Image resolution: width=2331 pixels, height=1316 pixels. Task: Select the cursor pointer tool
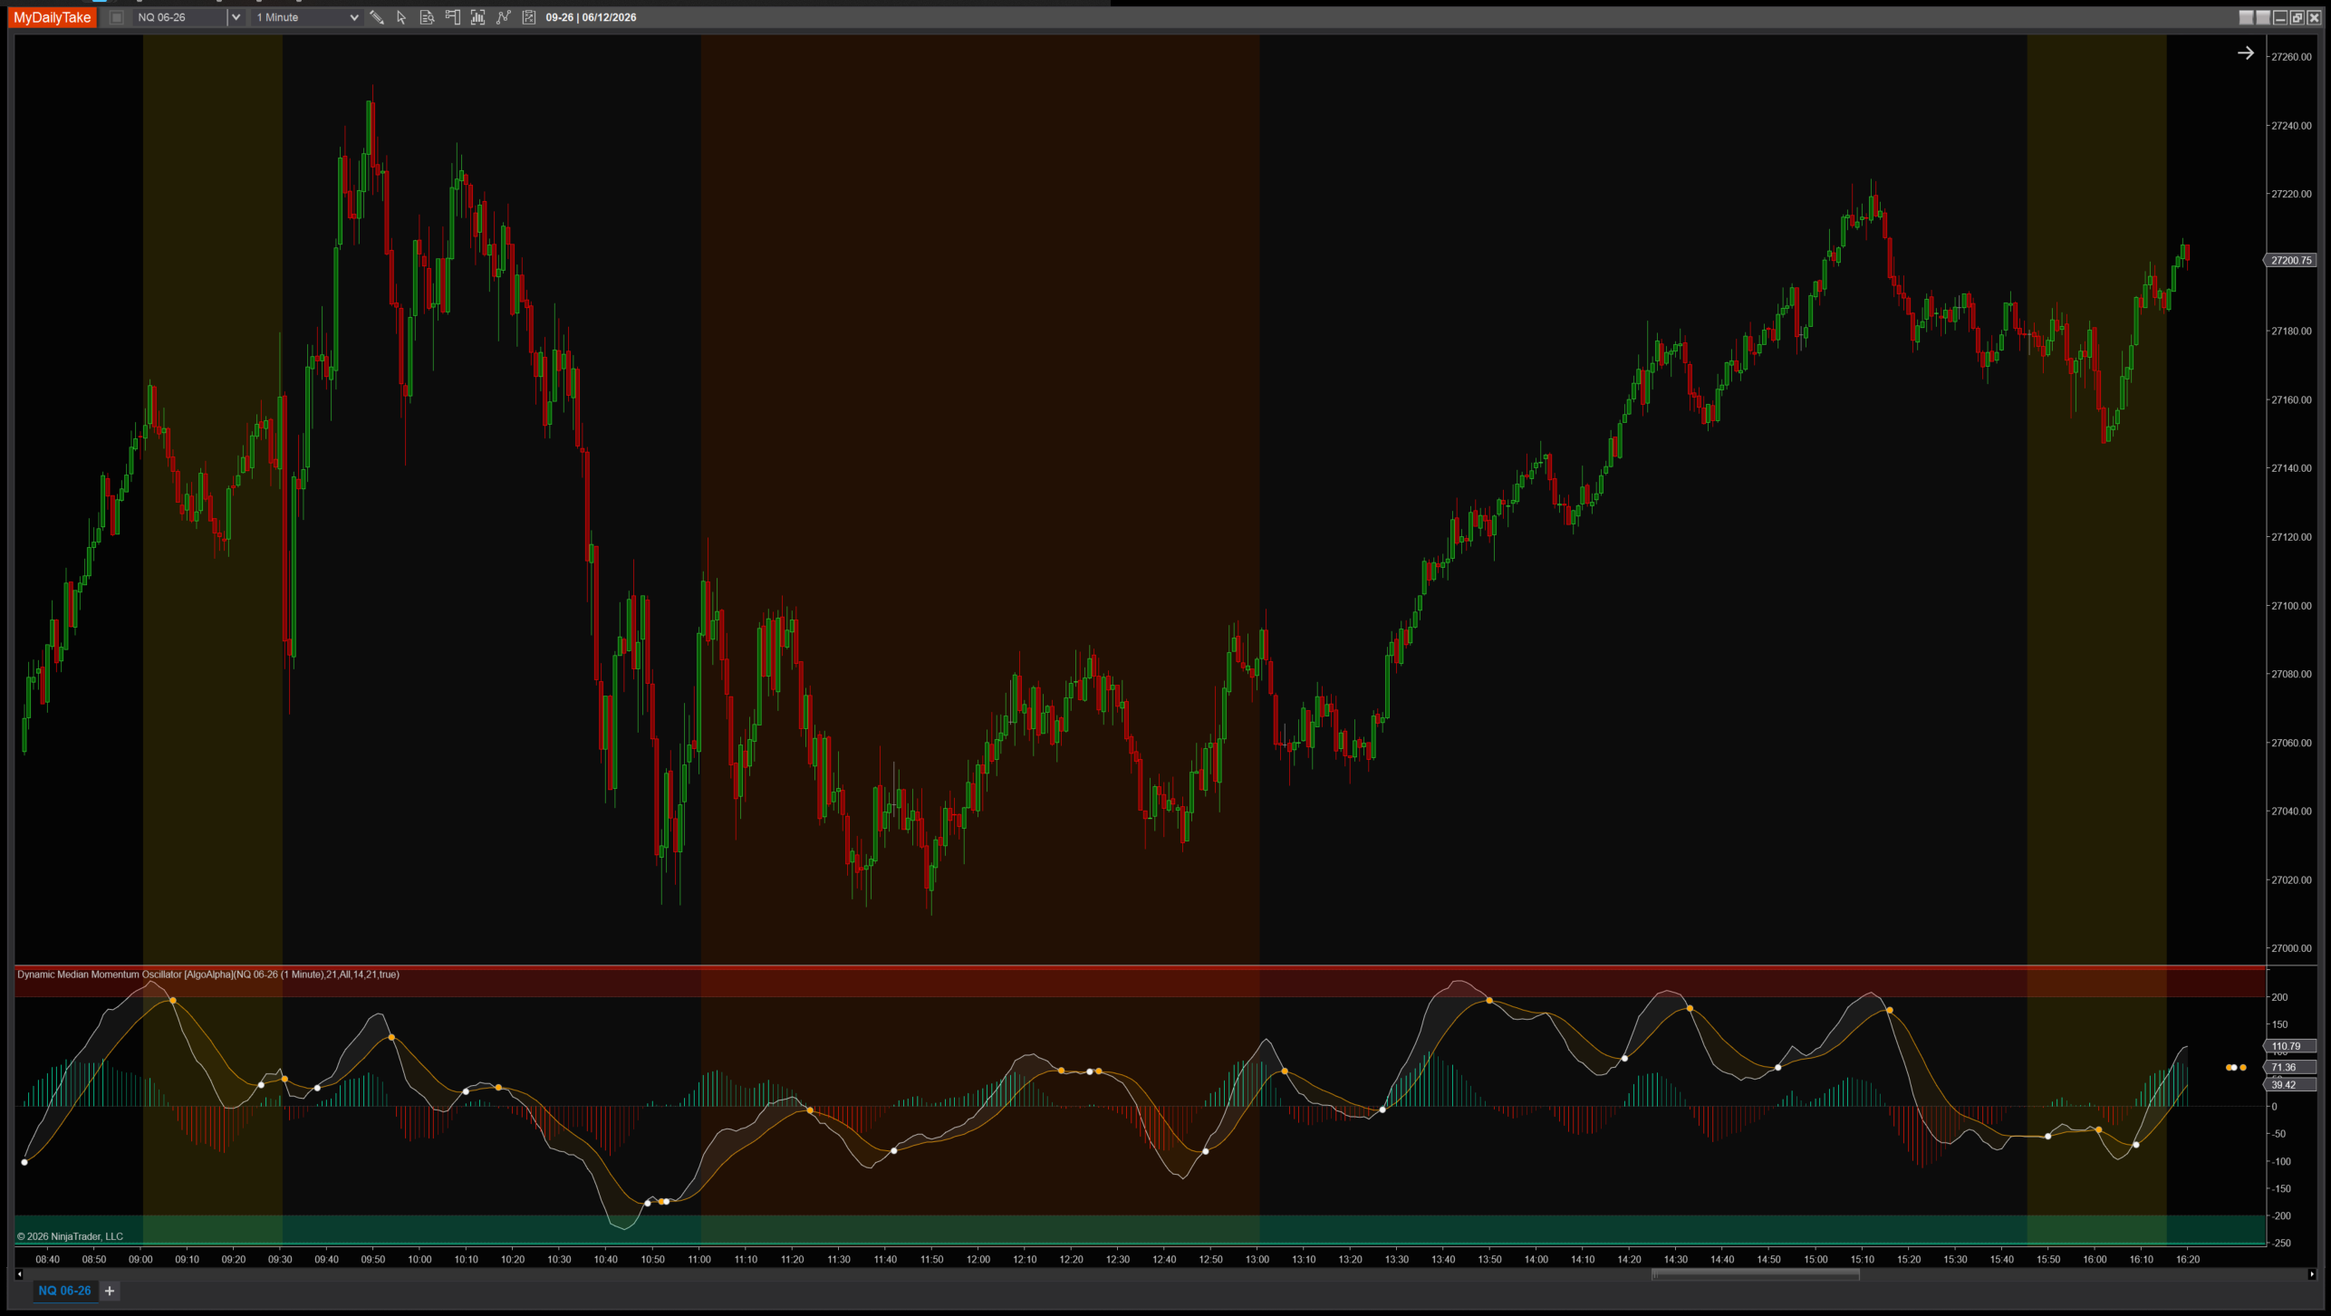click(x=401, y=17)
